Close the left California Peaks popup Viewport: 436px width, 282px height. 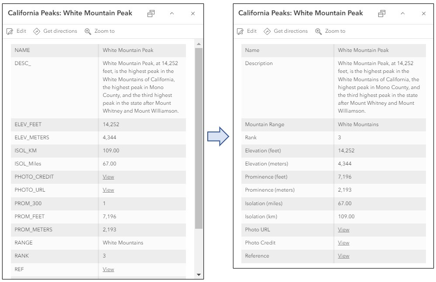pos(193,14)
